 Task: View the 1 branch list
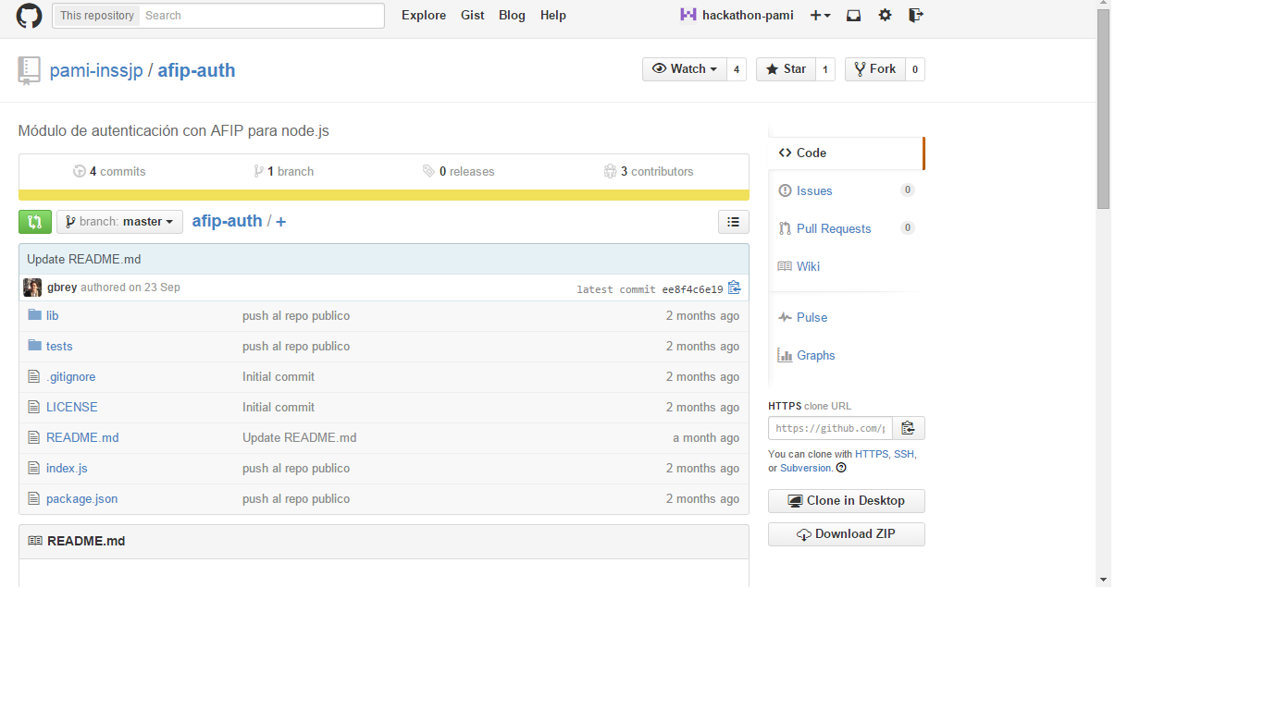pyautogui.click(x=283, y=172)
